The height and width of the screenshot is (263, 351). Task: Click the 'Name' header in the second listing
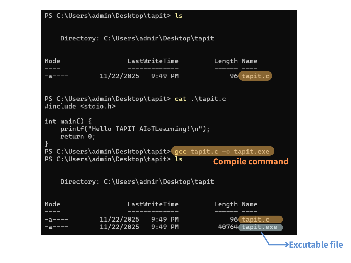pyautogui.click(x=250, y=204)
